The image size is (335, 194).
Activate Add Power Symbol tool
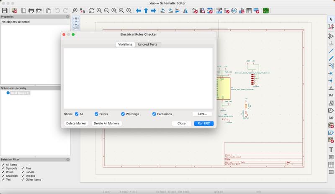pos(331,44)
